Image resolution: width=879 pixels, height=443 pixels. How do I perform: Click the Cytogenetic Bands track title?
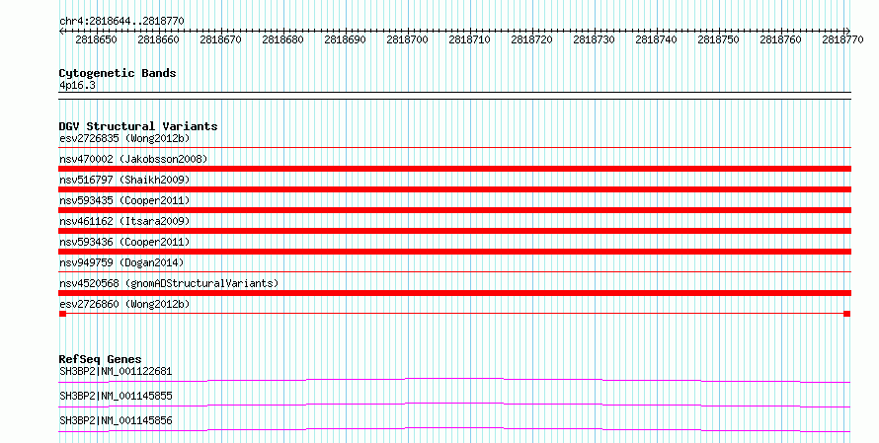click(118, 73)
